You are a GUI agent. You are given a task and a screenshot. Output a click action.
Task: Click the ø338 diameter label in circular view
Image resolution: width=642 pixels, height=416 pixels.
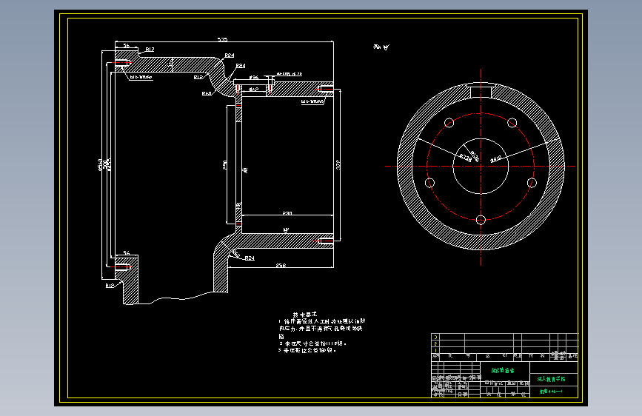coord(465,158)
